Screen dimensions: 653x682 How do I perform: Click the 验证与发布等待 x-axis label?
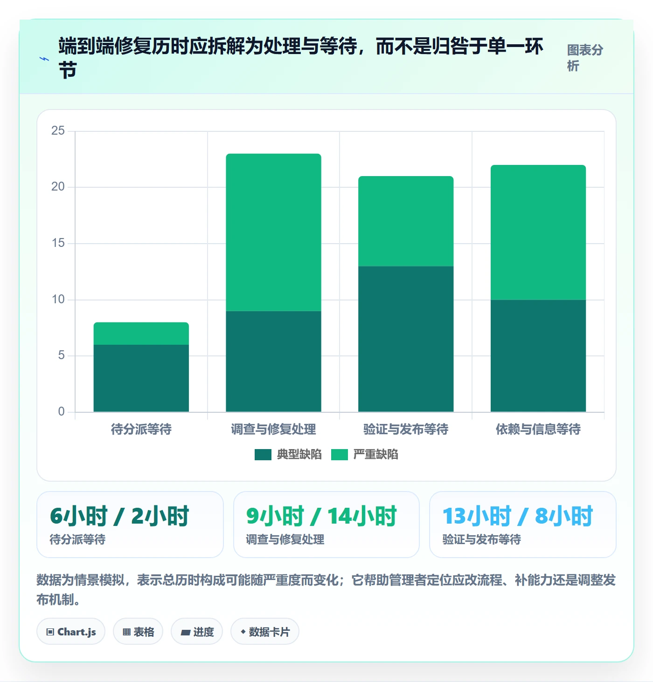tap(406, 429)
